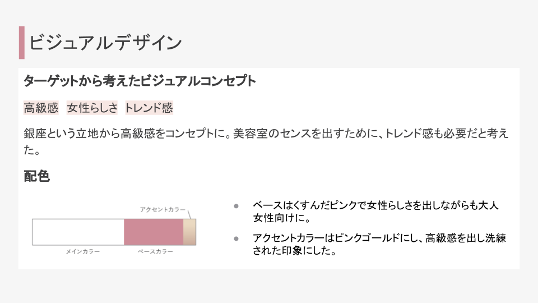Select the bullet text about ベースはくすんだピンク
The image size is (538, 303).
point(375,212)
